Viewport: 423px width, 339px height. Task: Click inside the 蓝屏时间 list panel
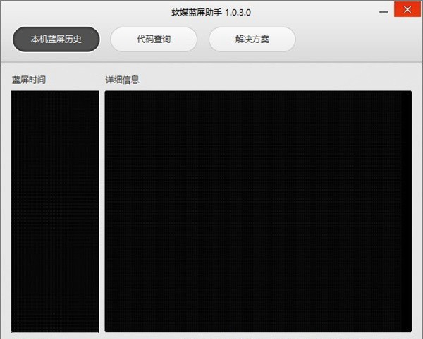tap(55, 211)
